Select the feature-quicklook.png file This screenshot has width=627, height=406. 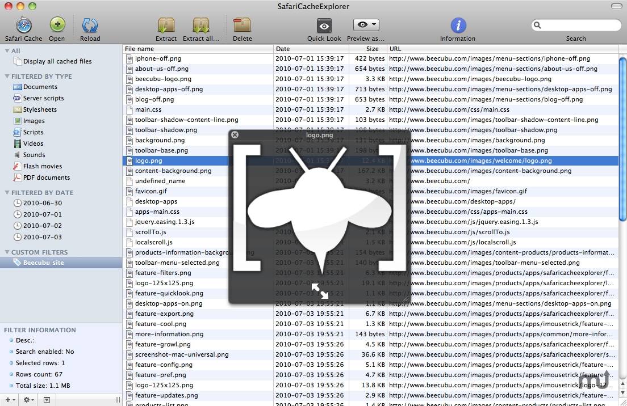click(x=169, y=293)
